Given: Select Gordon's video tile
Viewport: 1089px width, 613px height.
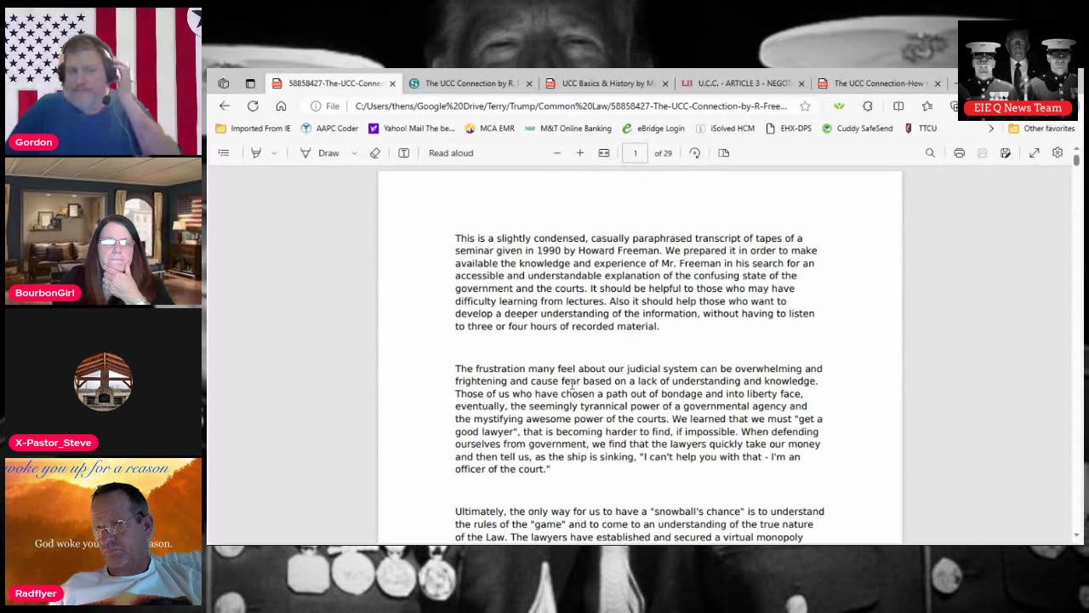Looking at the screenshot, I should [x=103, y=81].
